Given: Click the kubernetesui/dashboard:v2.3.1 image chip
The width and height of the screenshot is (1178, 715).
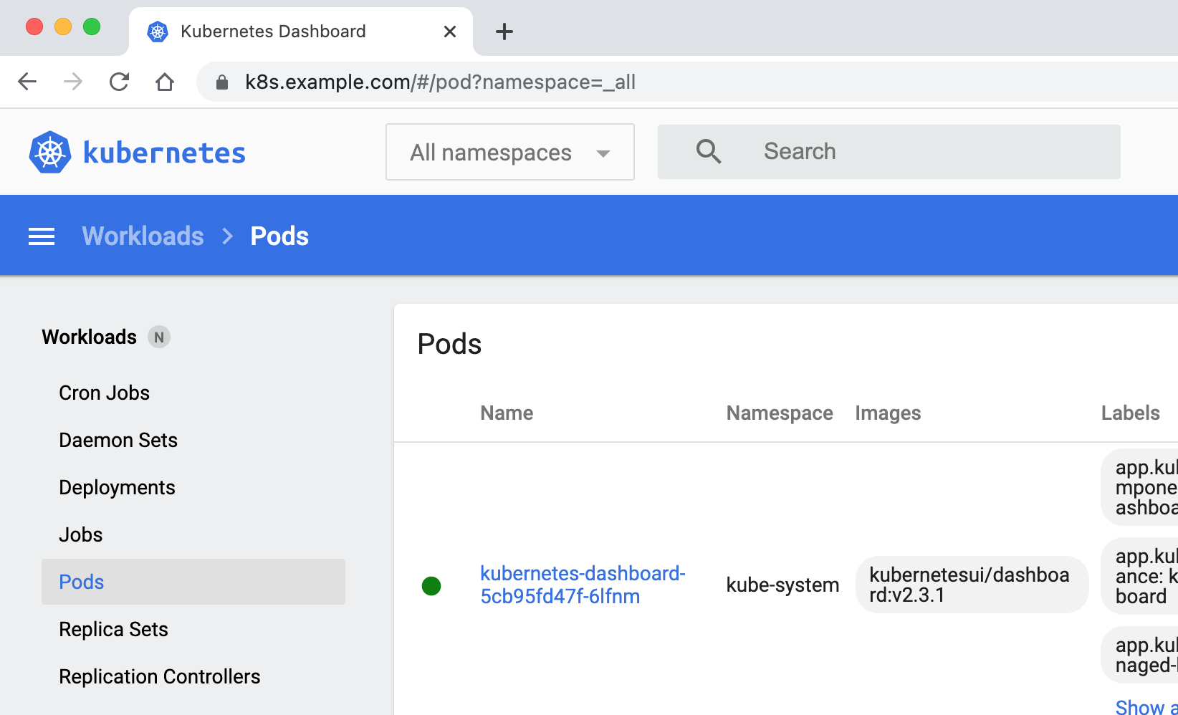Looking at the screenshot, I should pyautogui.click(x=971, y=585).
